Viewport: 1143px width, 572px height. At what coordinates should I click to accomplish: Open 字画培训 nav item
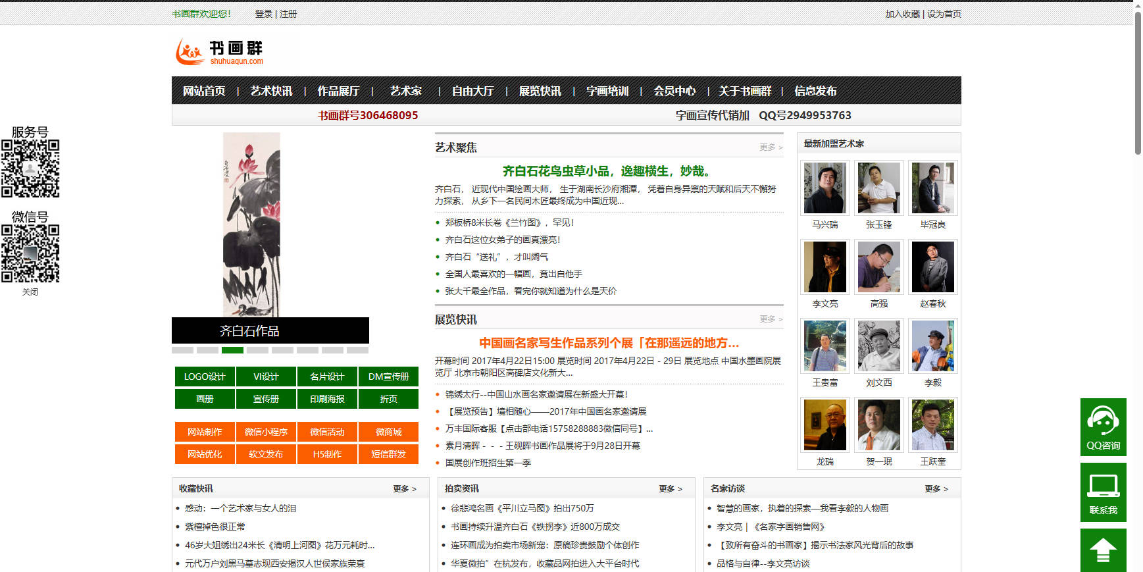(607, 91)
